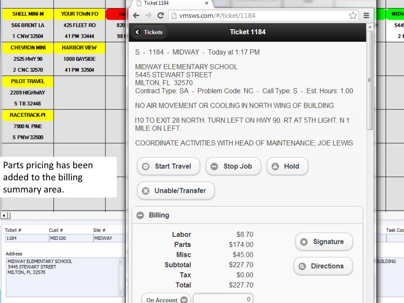Click the Labor amount $8.70
This screenshot has width=404, height=303.
pyautogui.click(x=245, y=234)
